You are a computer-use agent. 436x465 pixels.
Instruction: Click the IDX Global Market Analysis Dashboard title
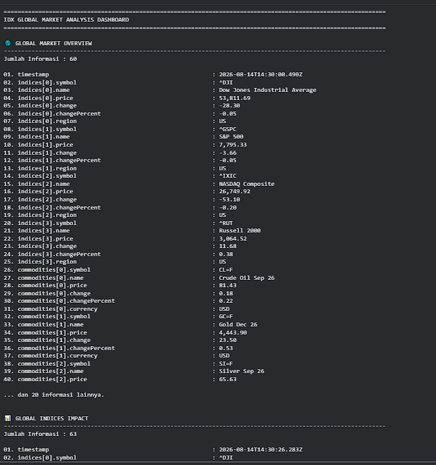pyautogui.click(x=66, y=20)
